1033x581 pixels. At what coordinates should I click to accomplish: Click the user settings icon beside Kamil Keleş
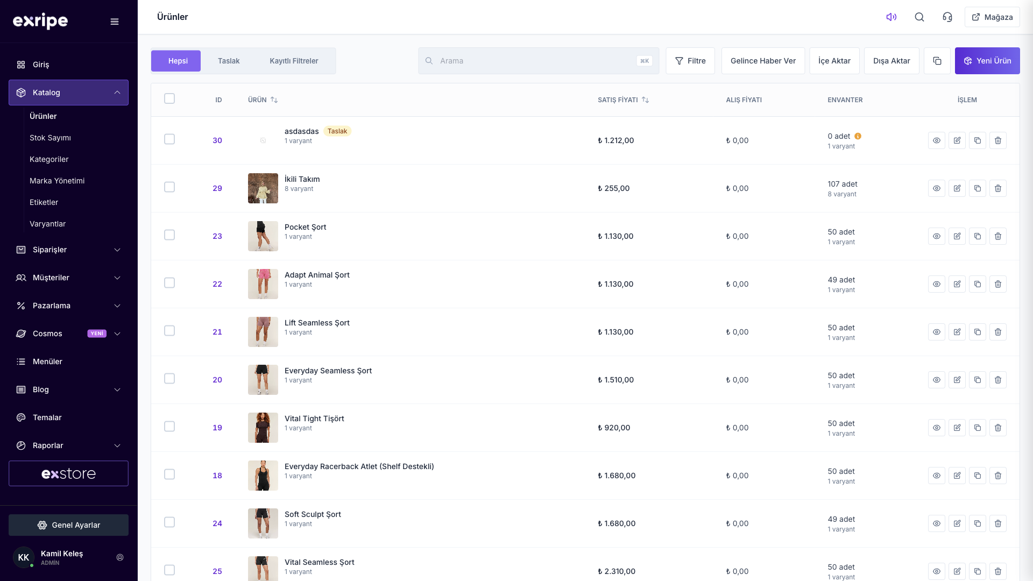[120, 557]
